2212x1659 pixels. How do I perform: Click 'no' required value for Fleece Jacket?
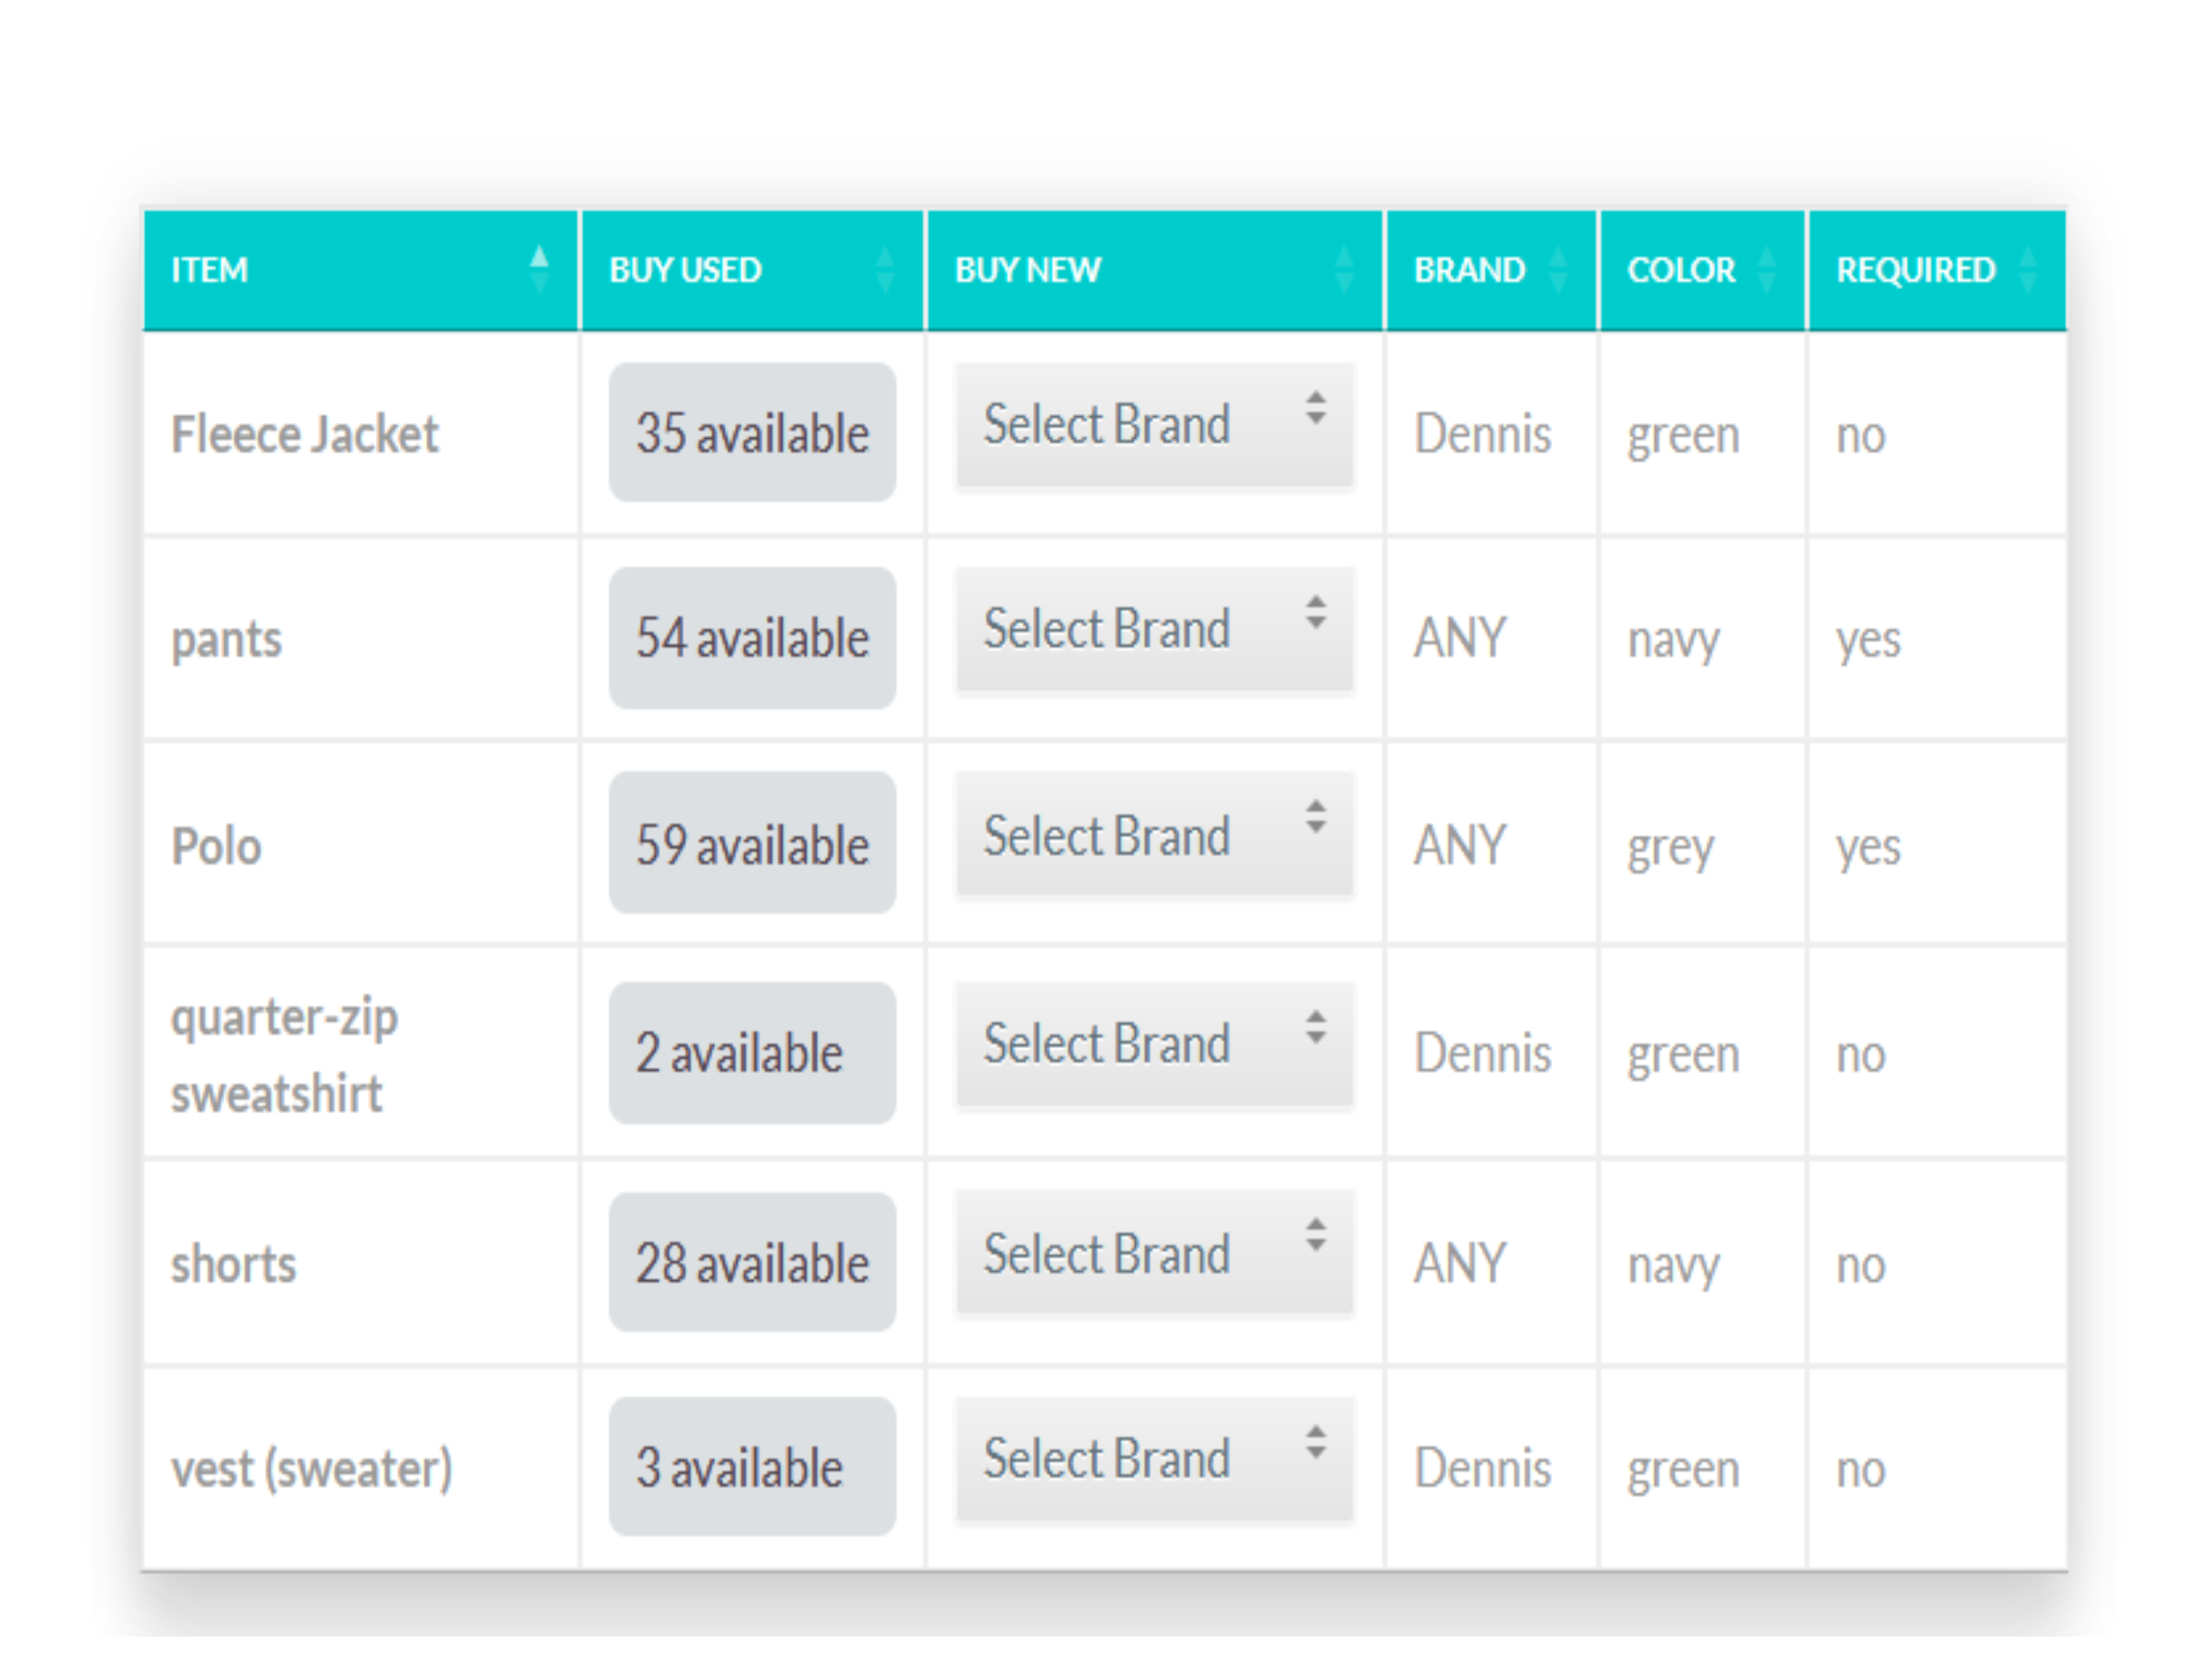coord(1861,437)
